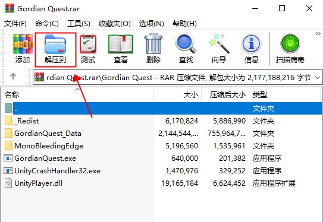This screenshot has height=222, width=323.
Task: Minimize the Gordian Quest.rar window
Action: coord(255,8)
